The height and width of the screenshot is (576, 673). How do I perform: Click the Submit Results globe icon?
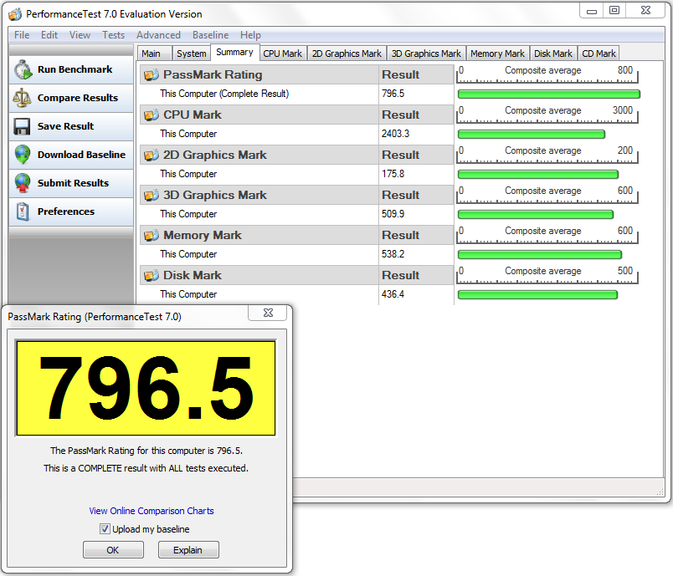[x=23, y=183]
